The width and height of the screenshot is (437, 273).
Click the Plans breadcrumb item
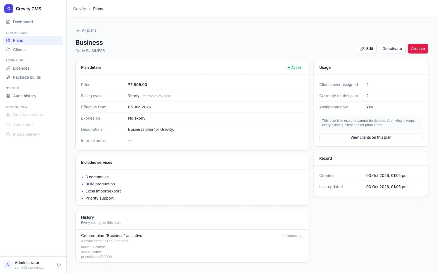(98, 9)
